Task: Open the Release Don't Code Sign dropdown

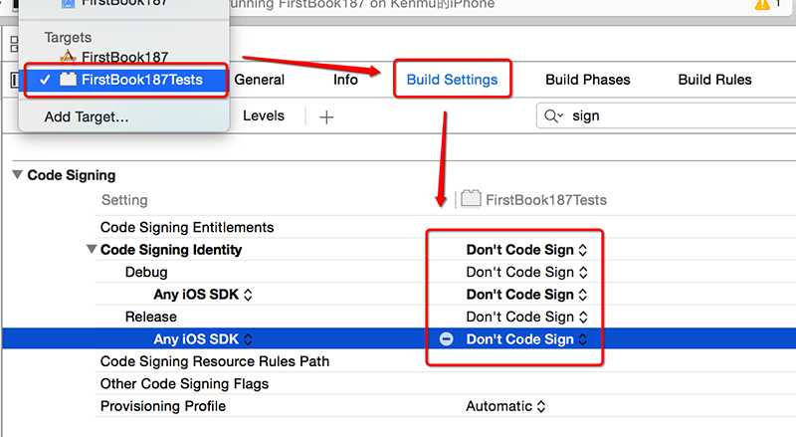Action: (x=527, y=317)
